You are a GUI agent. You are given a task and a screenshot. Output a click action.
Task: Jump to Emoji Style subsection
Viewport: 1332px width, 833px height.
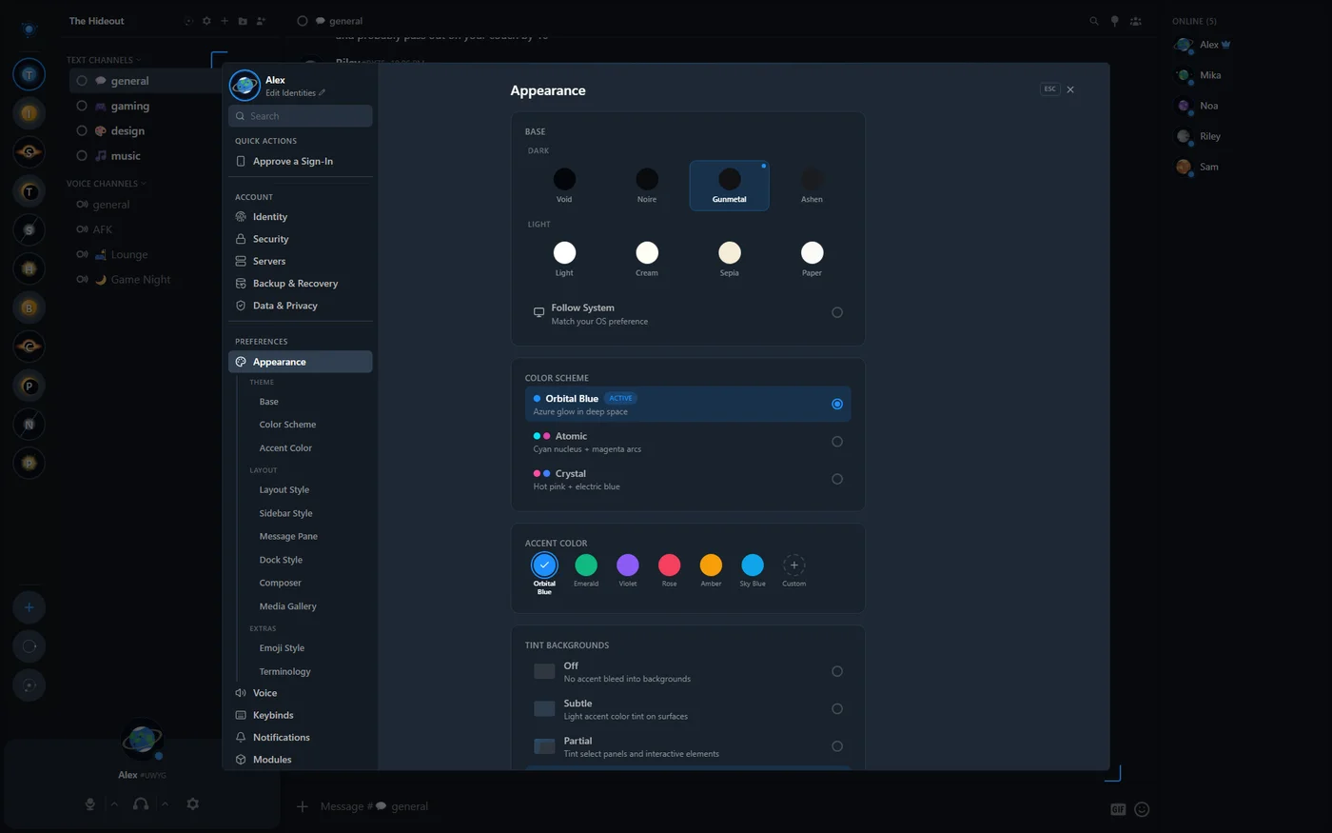point(282,648)
